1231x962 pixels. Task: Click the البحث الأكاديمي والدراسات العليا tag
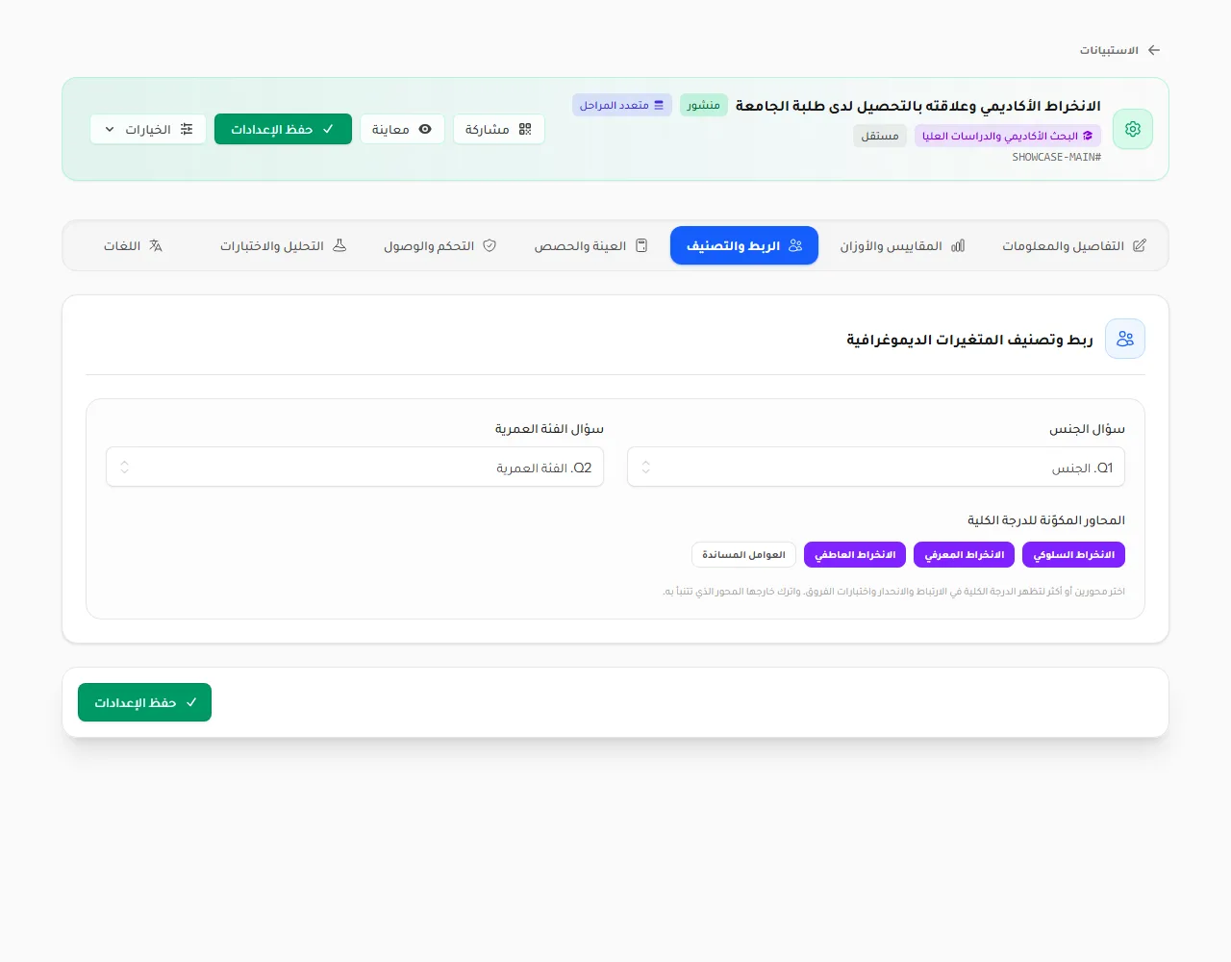(x=1008, y=136)
